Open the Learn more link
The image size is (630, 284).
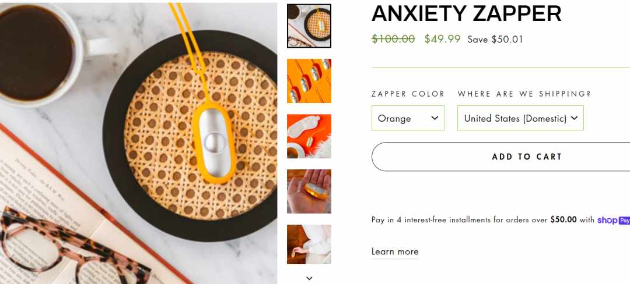click(395, 251)
